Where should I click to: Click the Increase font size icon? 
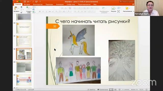[x=62, y=8]
